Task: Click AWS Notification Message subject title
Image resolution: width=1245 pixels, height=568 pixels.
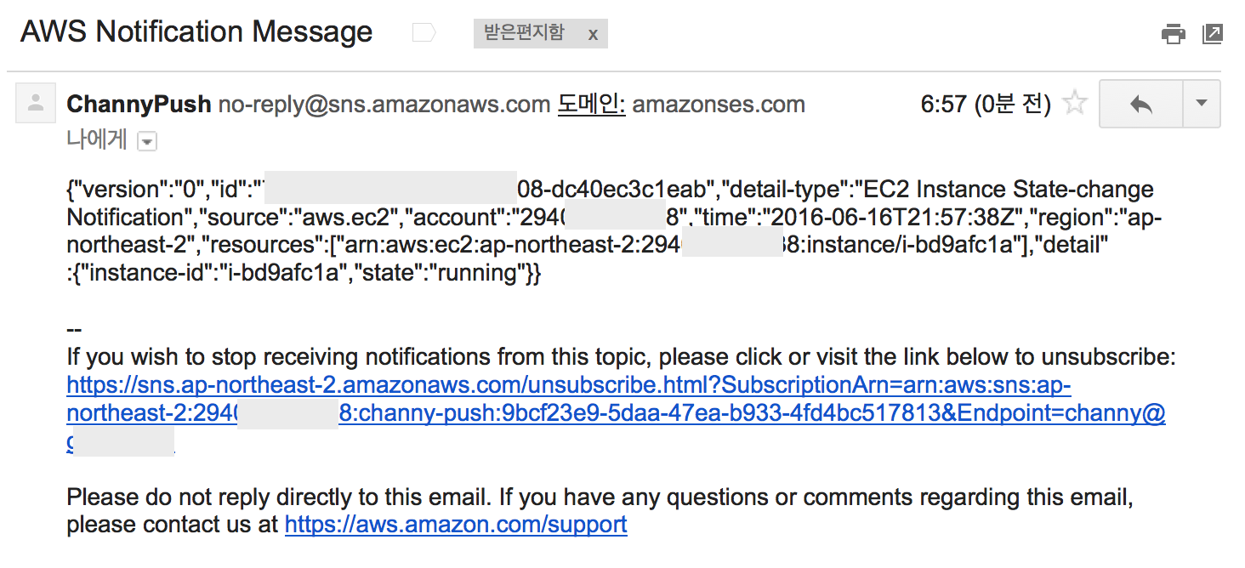Action: [x=196, y=32]
